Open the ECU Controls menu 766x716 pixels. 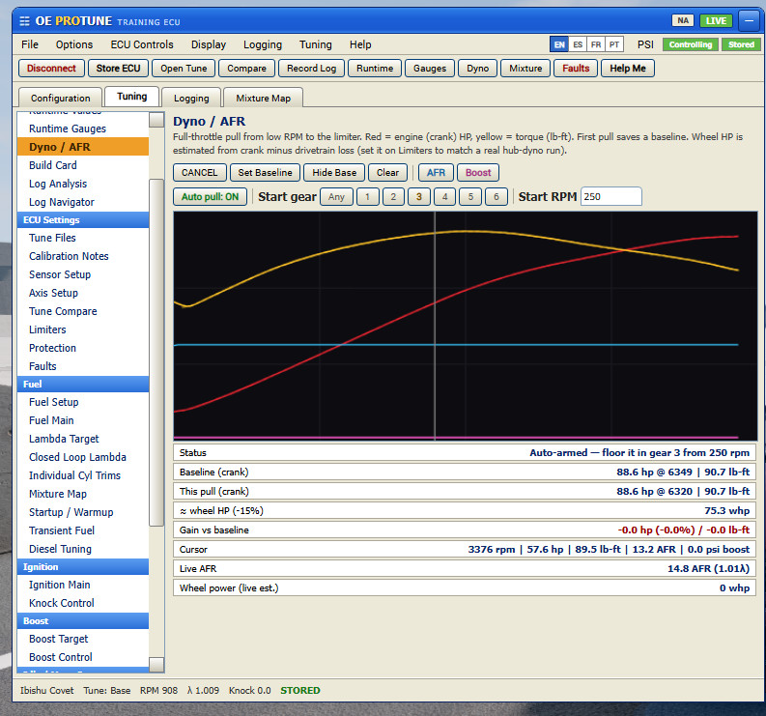[x=142, y=44]
